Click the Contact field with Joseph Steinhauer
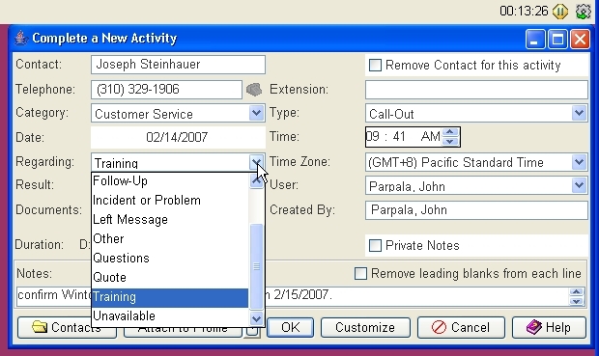Viewport: 599px width, 356px height. pos(178,65)
